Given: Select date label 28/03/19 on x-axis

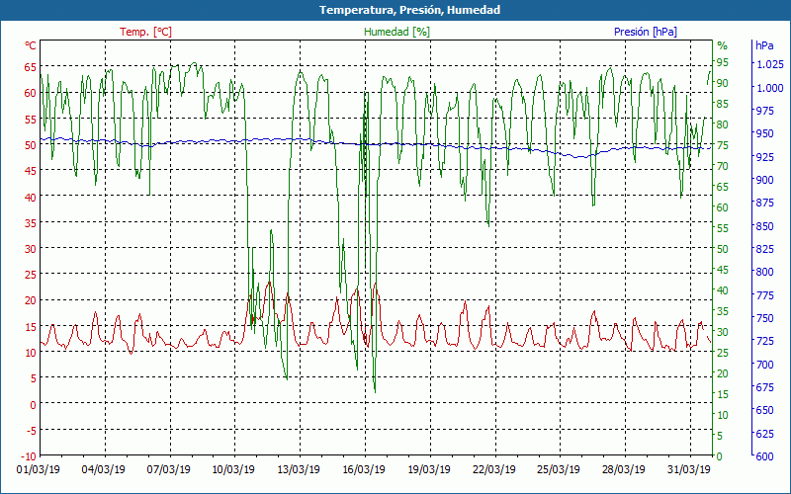Looking at the screenshot, I should pyautogui.click(x=624, y=470).
